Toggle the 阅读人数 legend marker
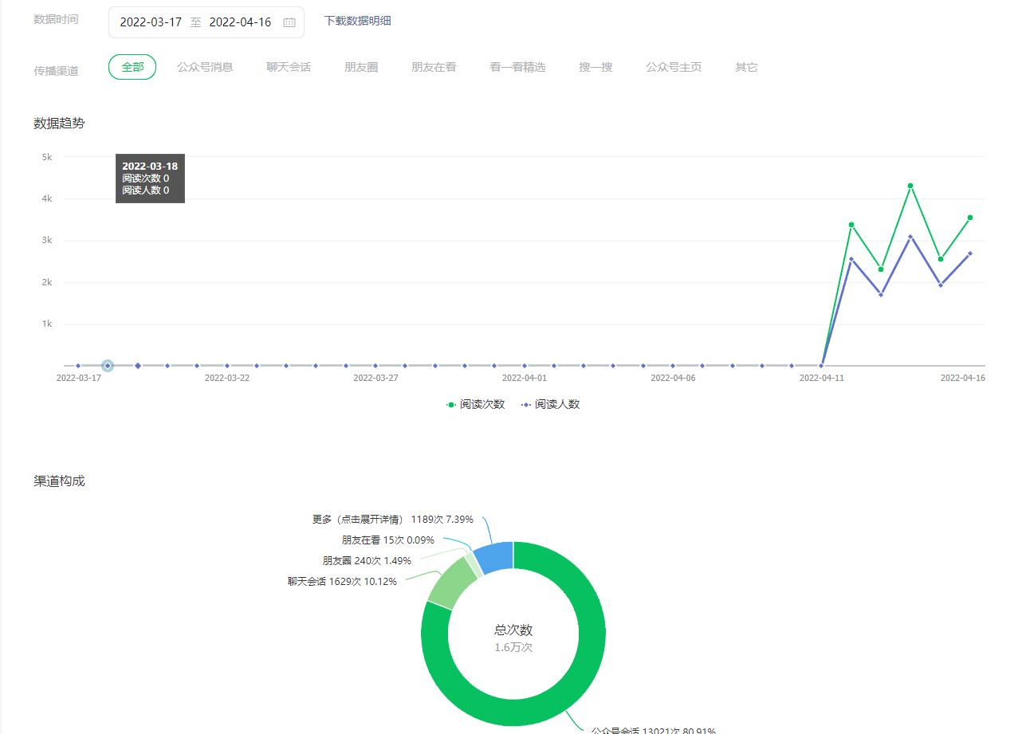 click(x=526, y=405)
